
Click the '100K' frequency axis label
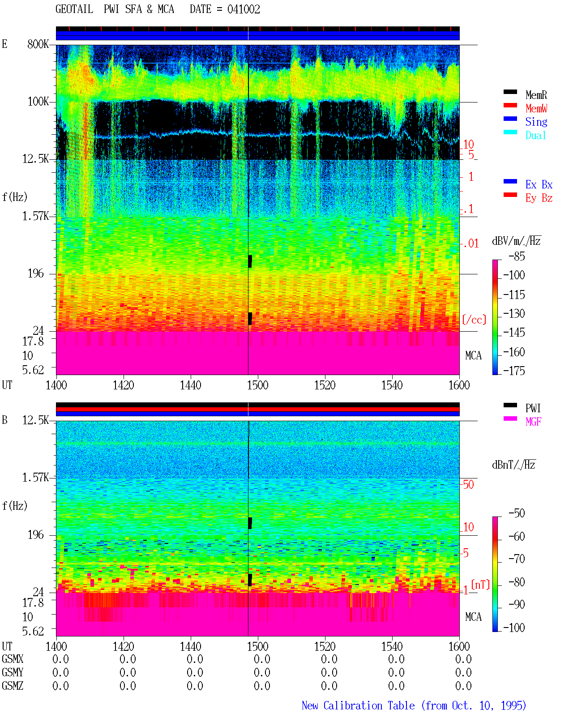[38, 102]
